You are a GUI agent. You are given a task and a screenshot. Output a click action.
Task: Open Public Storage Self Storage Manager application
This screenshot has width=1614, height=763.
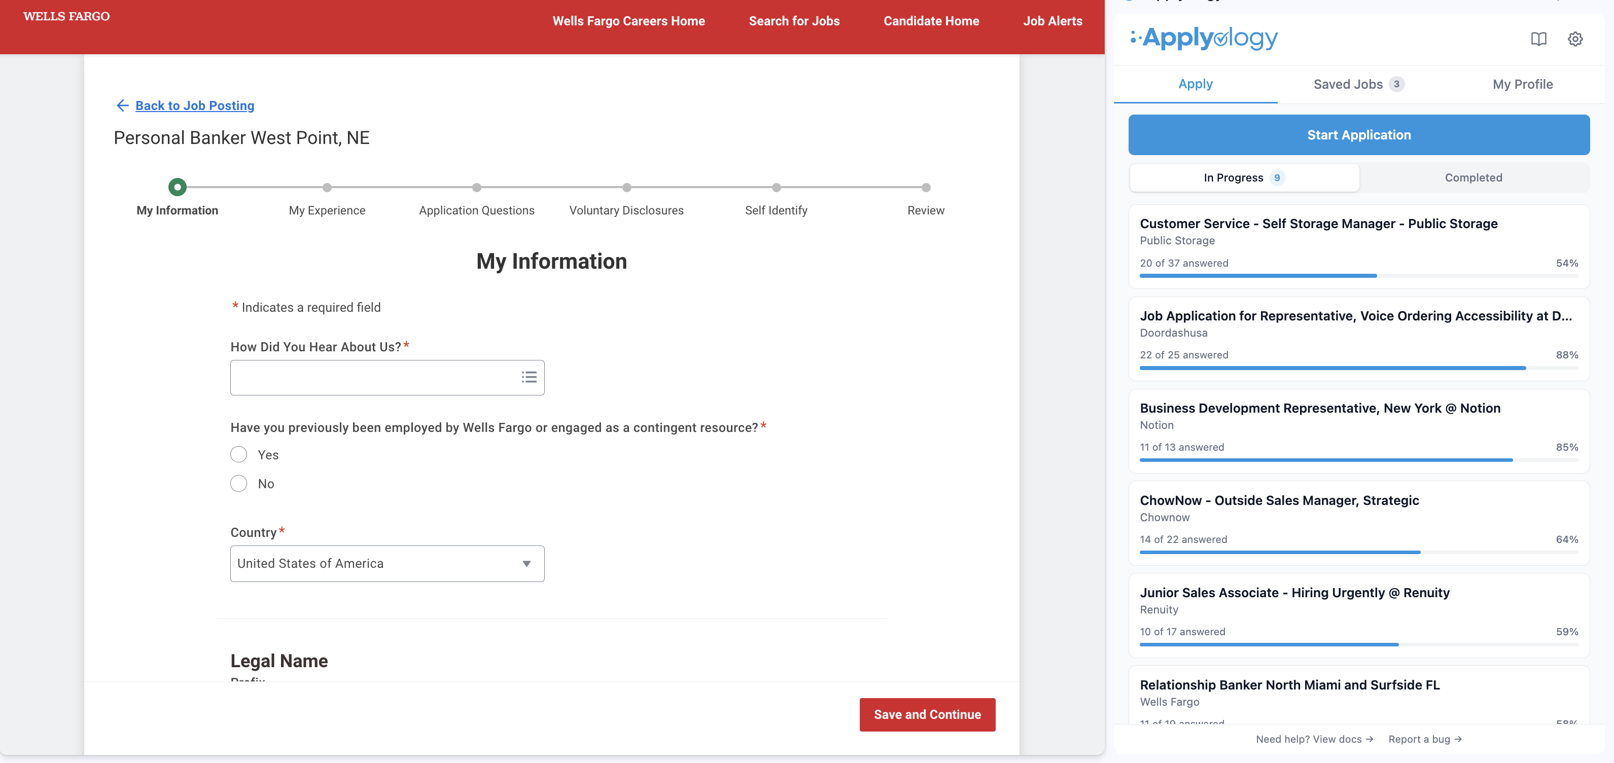[1358, 247]
